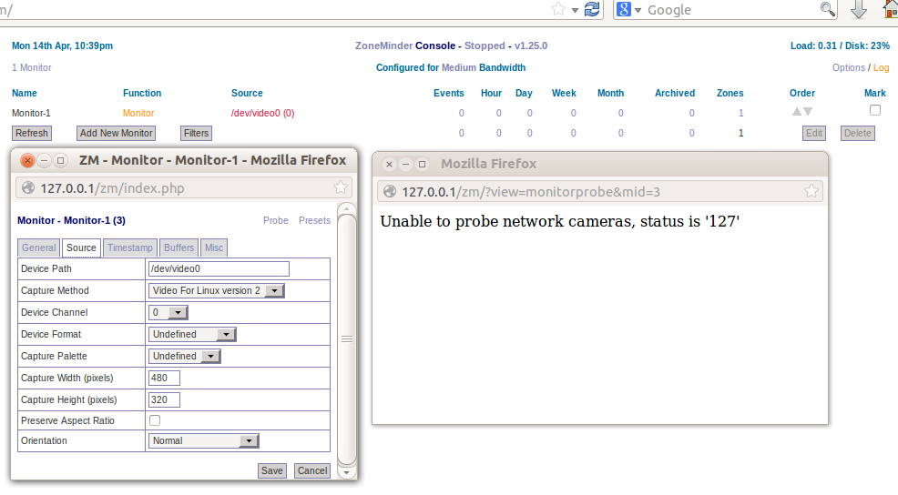Open the Capture Palette dropdown
This screenshot has width=898, height=495.
pos(184,356)
